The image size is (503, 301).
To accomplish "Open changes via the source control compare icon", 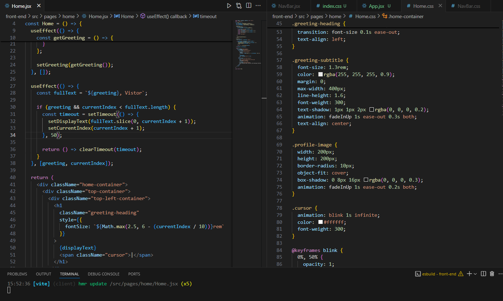I will (239, 6).
